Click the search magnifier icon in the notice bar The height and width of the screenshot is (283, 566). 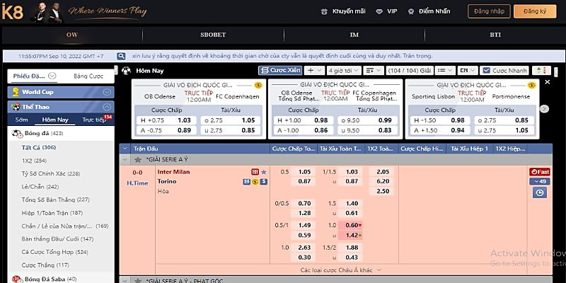[121, 56]
